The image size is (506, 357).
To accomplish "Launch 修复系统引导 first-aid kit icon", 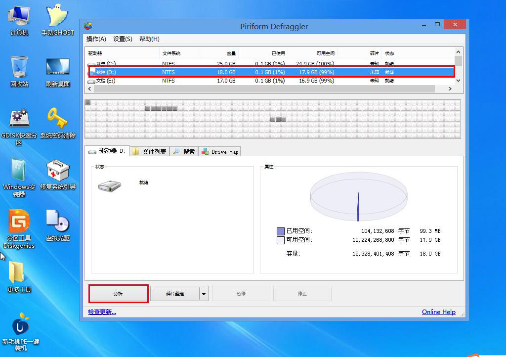I will (x=57, y=170).
